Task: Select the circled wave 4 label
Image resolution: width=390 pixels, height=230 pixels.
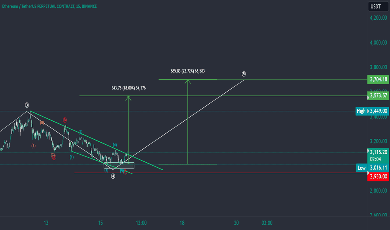Action: click(x=113, y=176)
